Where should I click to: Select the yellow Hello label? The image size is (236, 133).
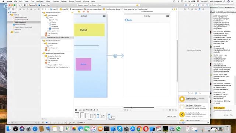click(89, 30)
